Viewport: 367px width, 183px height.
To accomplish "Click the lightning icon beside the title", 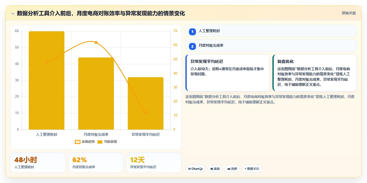I will coord(13,13).
